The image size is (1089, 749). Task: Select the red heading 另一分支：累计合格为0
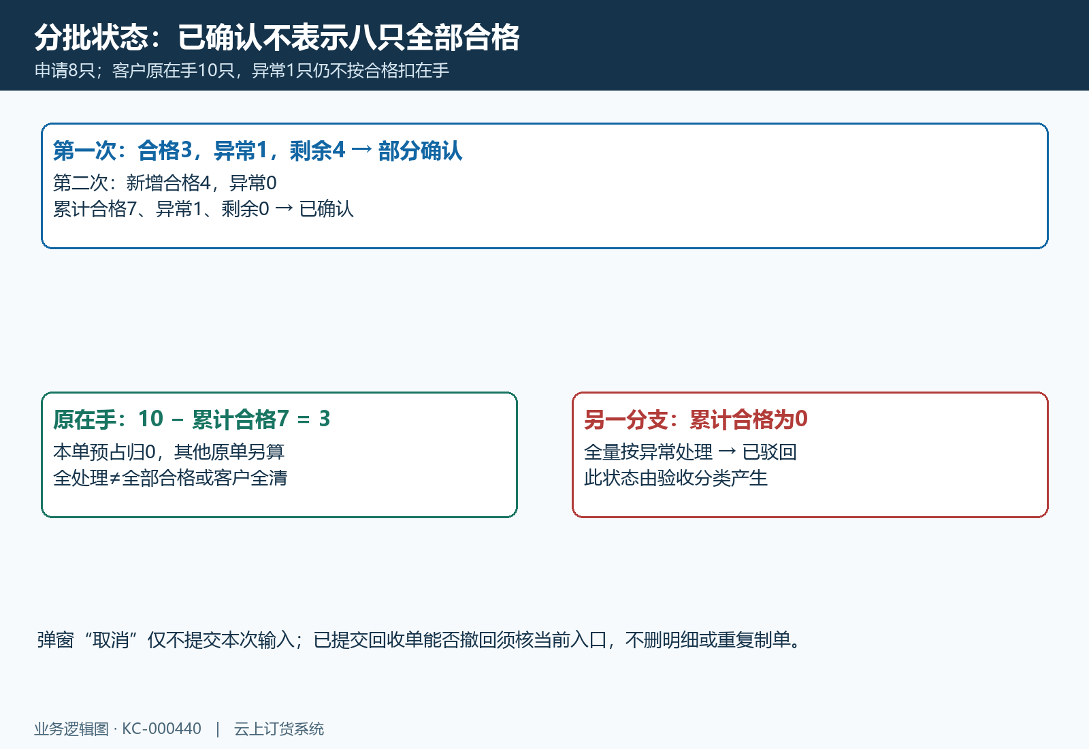(696, 419)
